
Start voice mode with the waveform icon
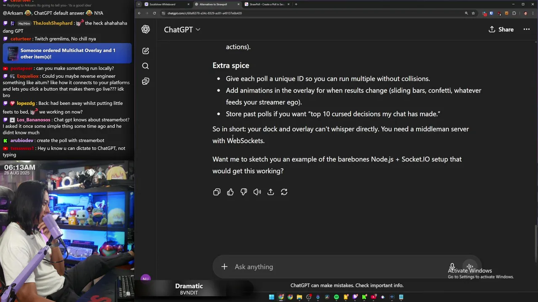470,267
